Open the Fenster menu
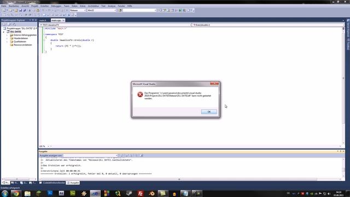Image resolution: width=350 pixels, height=197 pixels. (121, 6)
